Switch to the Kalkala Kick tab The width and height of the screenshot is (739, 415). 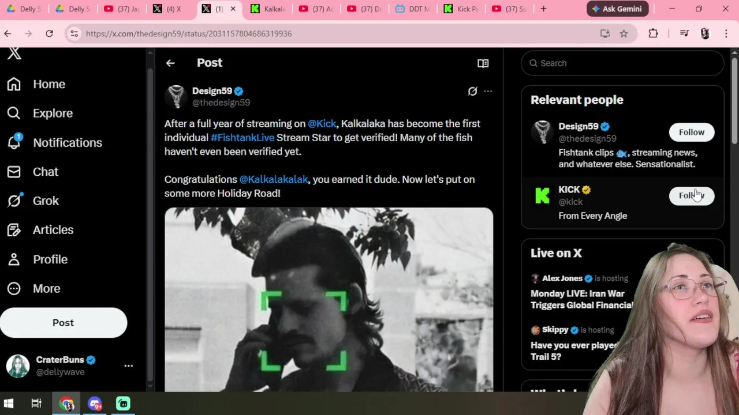pos(268,9)
